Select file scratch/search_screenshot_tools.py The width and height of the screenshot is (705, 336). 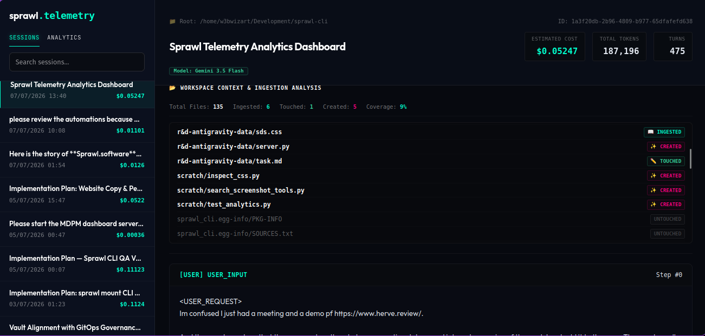pyautogui.click(x=241, y=190)
